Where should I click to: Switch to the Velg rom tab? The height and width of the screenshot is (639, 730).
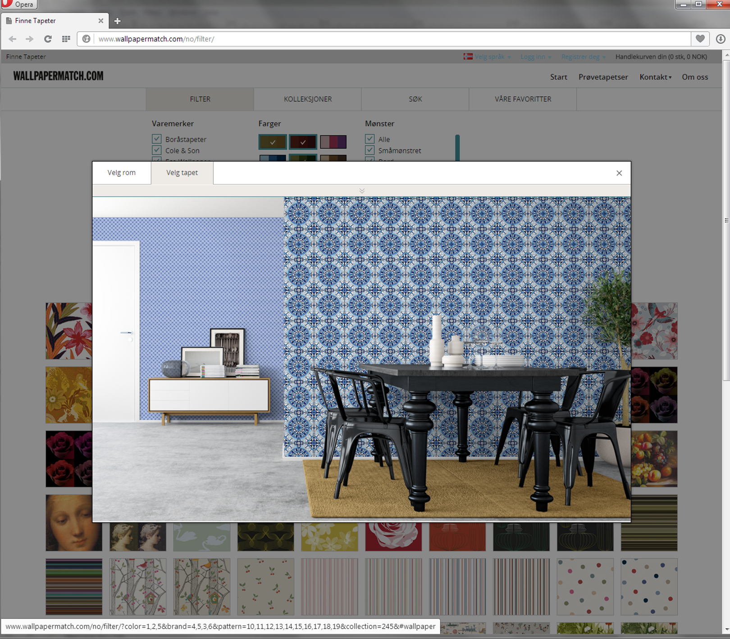tap(121, 173)
